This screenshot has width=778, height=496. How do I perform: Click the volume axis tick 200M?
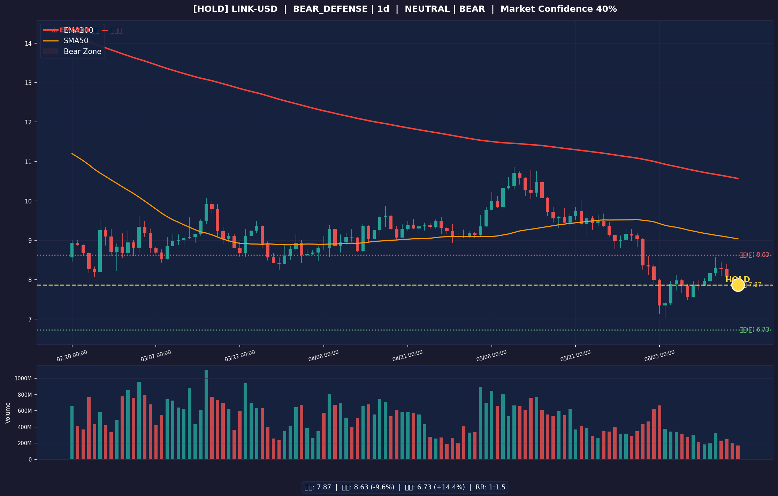pyautogui.click(x=25, y=443)
